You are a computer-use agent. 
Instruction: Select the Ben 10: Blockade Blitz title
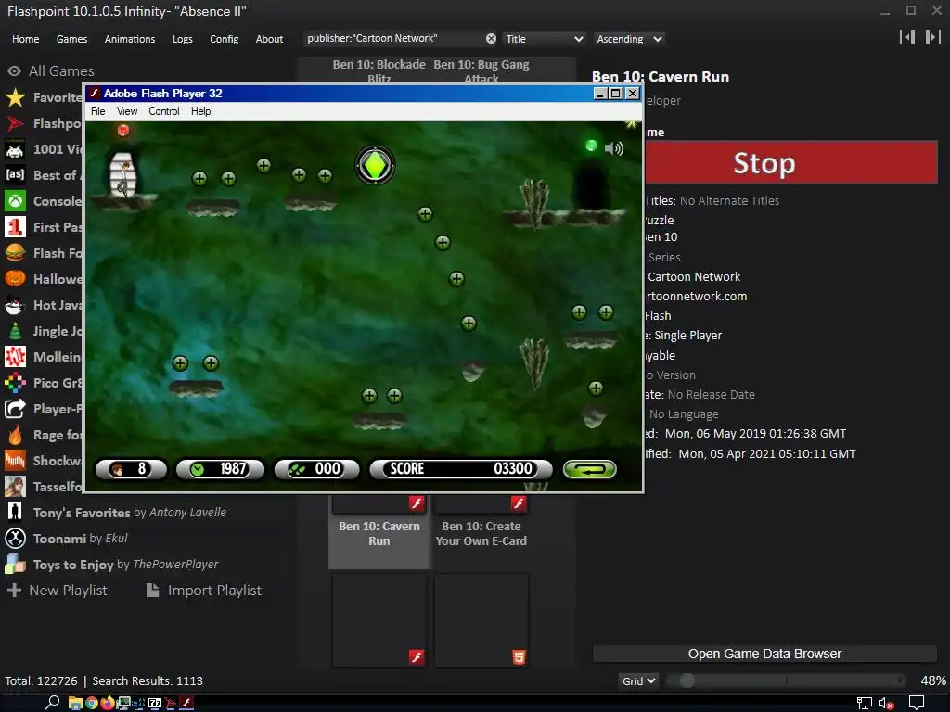379,70
